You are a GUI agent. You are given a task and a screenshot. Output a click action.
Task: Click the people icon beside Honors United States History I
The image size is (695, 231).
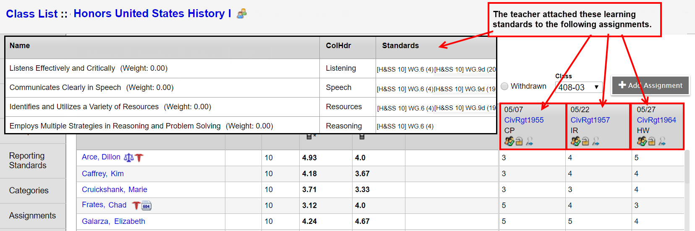pyautogui.click(x=242, y=14)
